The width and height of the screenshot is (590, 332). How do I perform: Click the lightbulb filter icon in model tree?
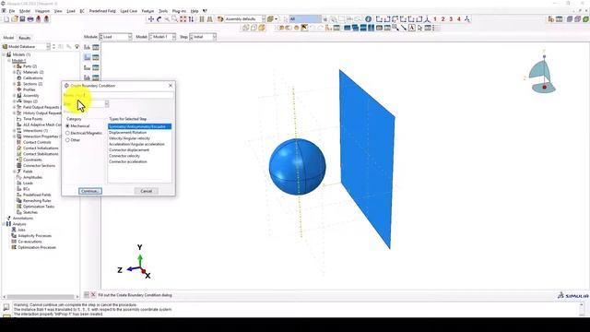pyautogui.click(x=77, y=47)
